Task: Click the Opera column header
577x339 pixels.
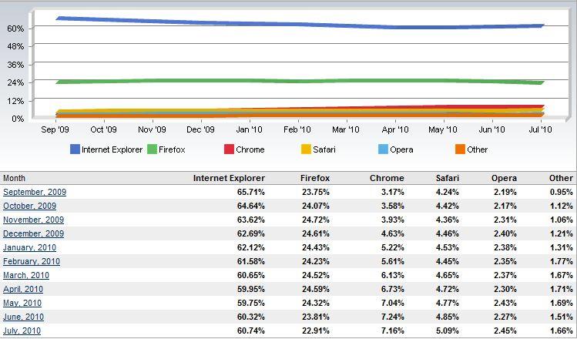Action: (x=504, y=178)
